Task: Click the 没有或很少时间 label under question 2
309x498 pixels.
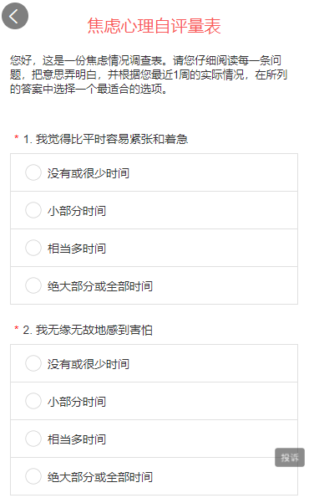Action: coord(89,364)
